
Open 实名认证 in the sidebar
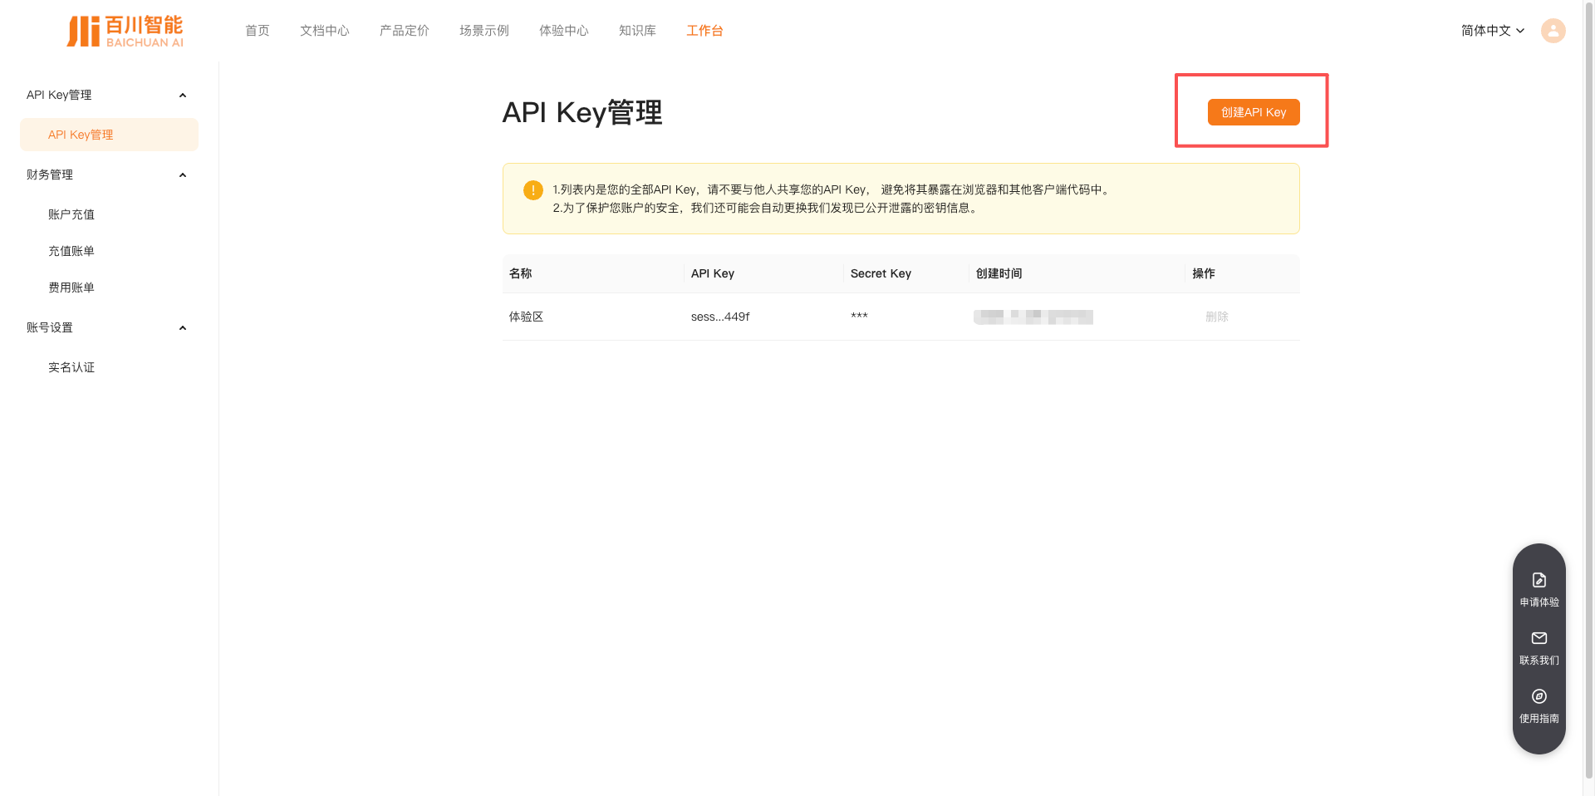[71, 367]
